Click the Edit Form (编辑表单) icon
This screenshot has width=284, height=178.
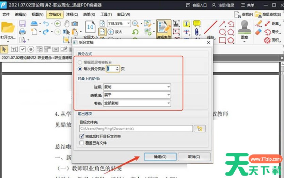(x=163, y=29)
